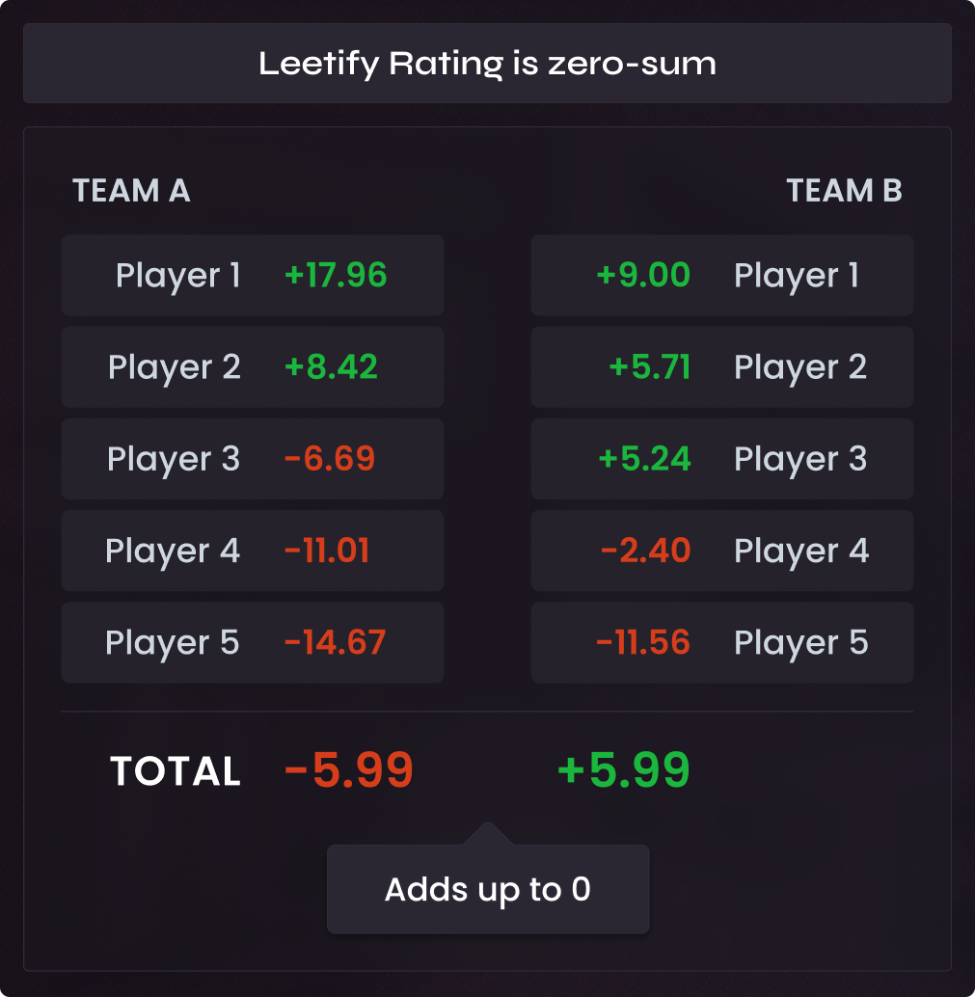Select Team B Player 1 row

coord(721,276)
